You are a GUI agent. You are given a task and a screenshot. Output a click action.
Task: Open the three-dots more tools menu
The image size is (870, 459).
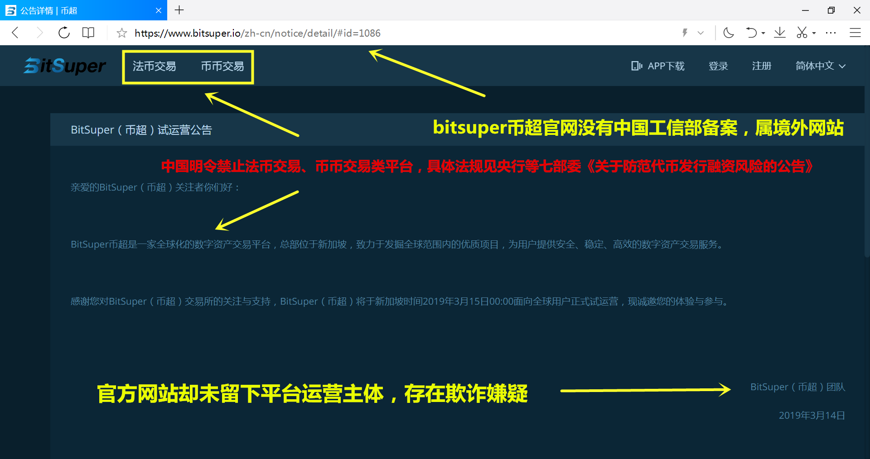point(831,33)
